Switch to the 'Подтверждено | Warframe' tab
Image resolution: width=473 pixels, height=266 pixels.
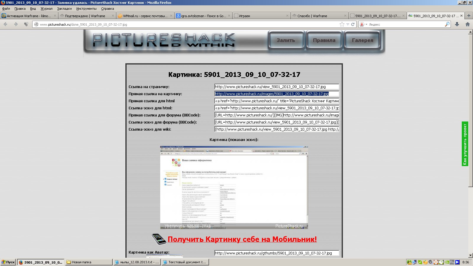87,16
